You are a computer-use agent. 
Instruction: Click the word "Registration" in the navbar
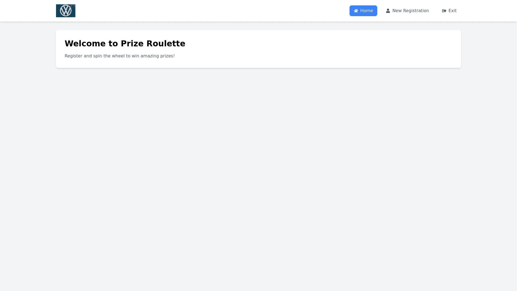pyautogui.click(x=416, y=11)
